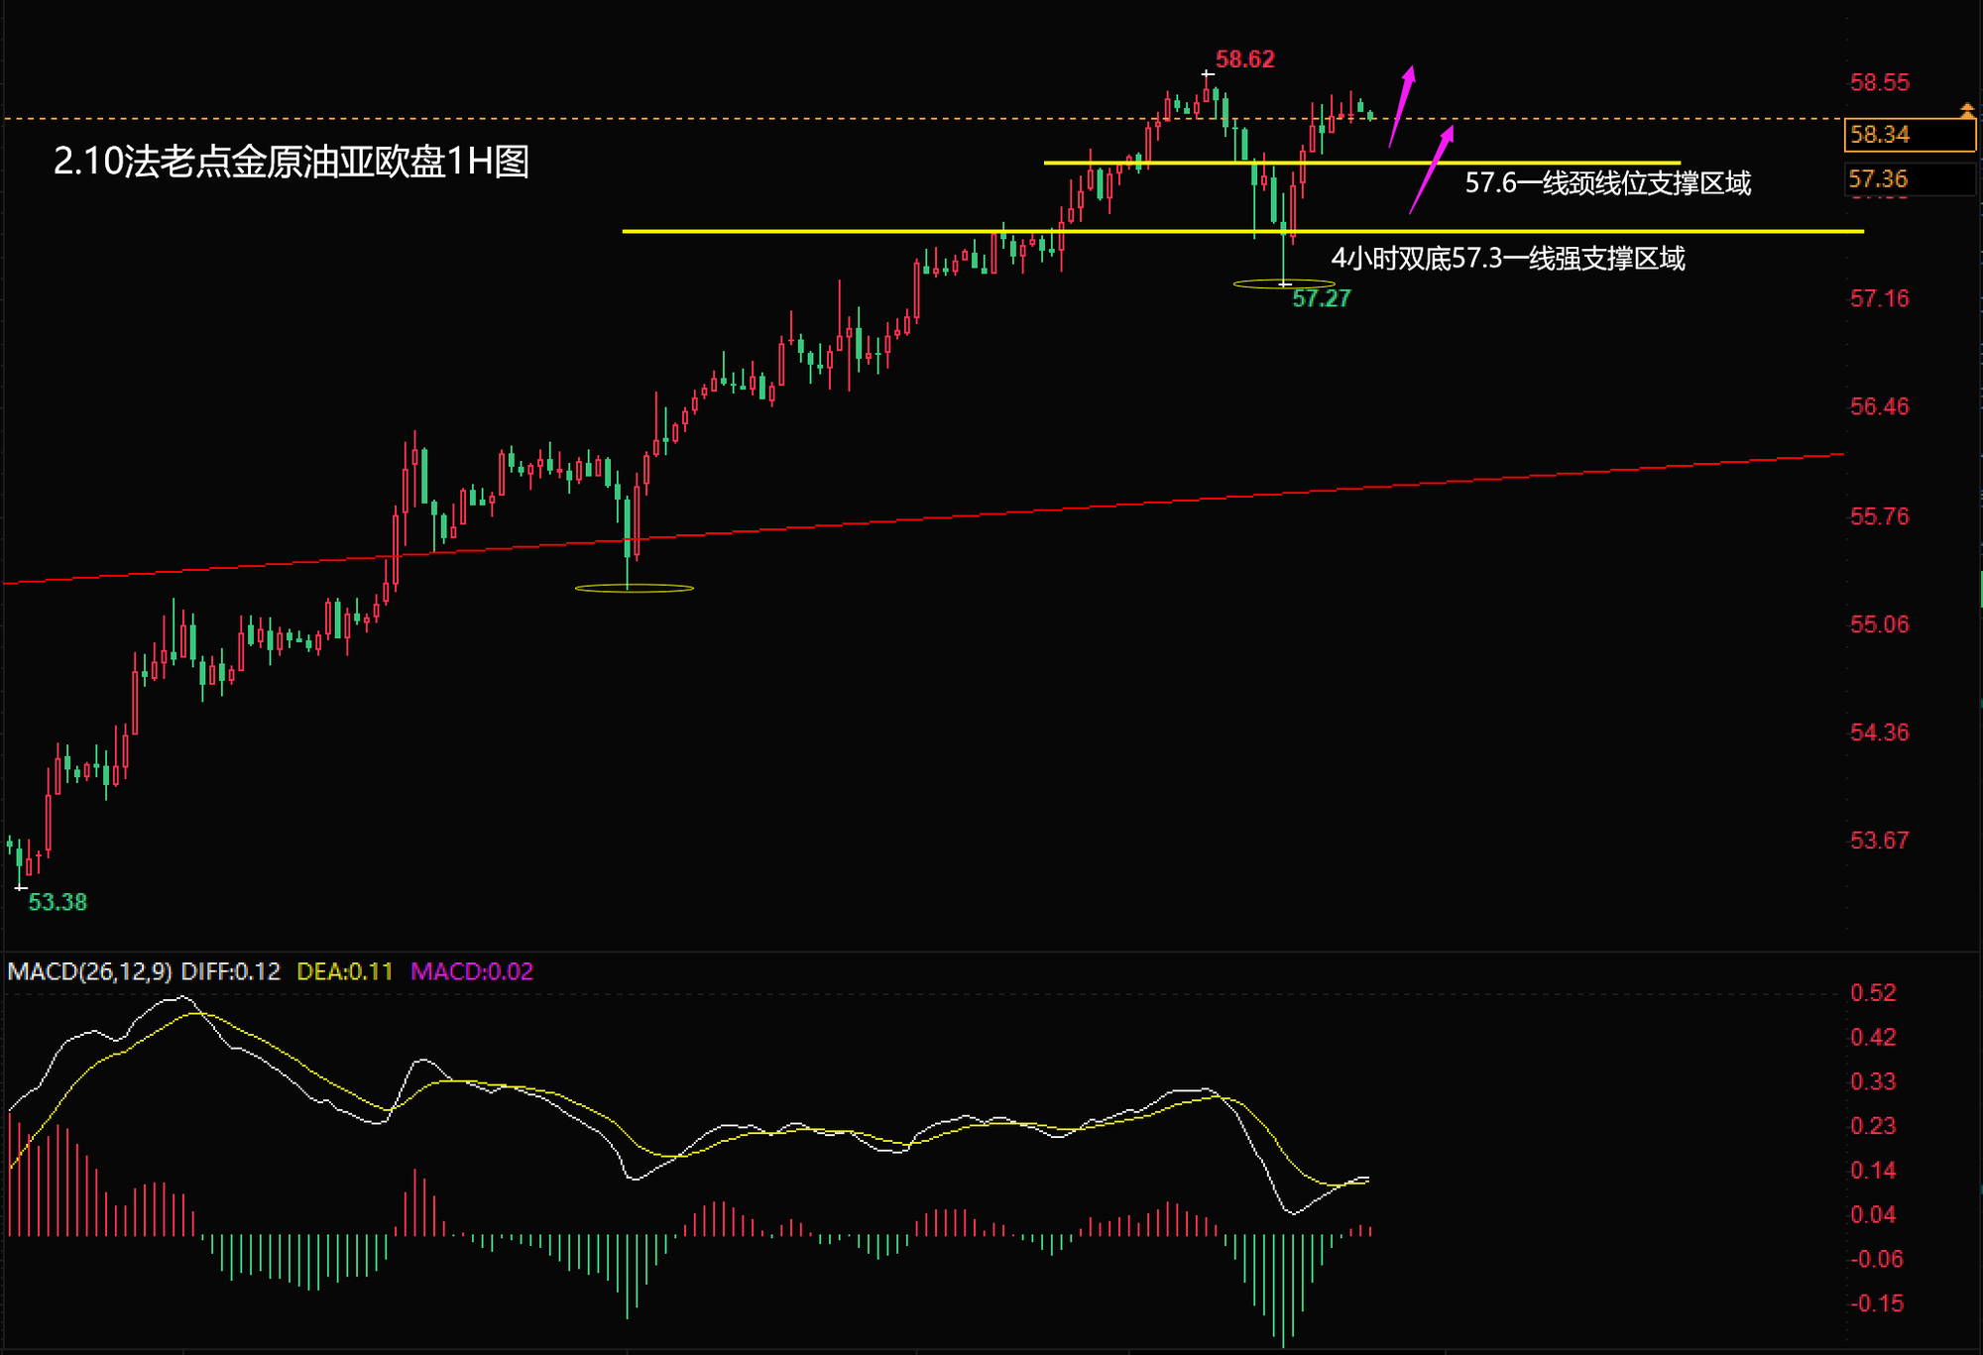Click the MACD(26,12,9) indicator label

[x=89, y=971]
